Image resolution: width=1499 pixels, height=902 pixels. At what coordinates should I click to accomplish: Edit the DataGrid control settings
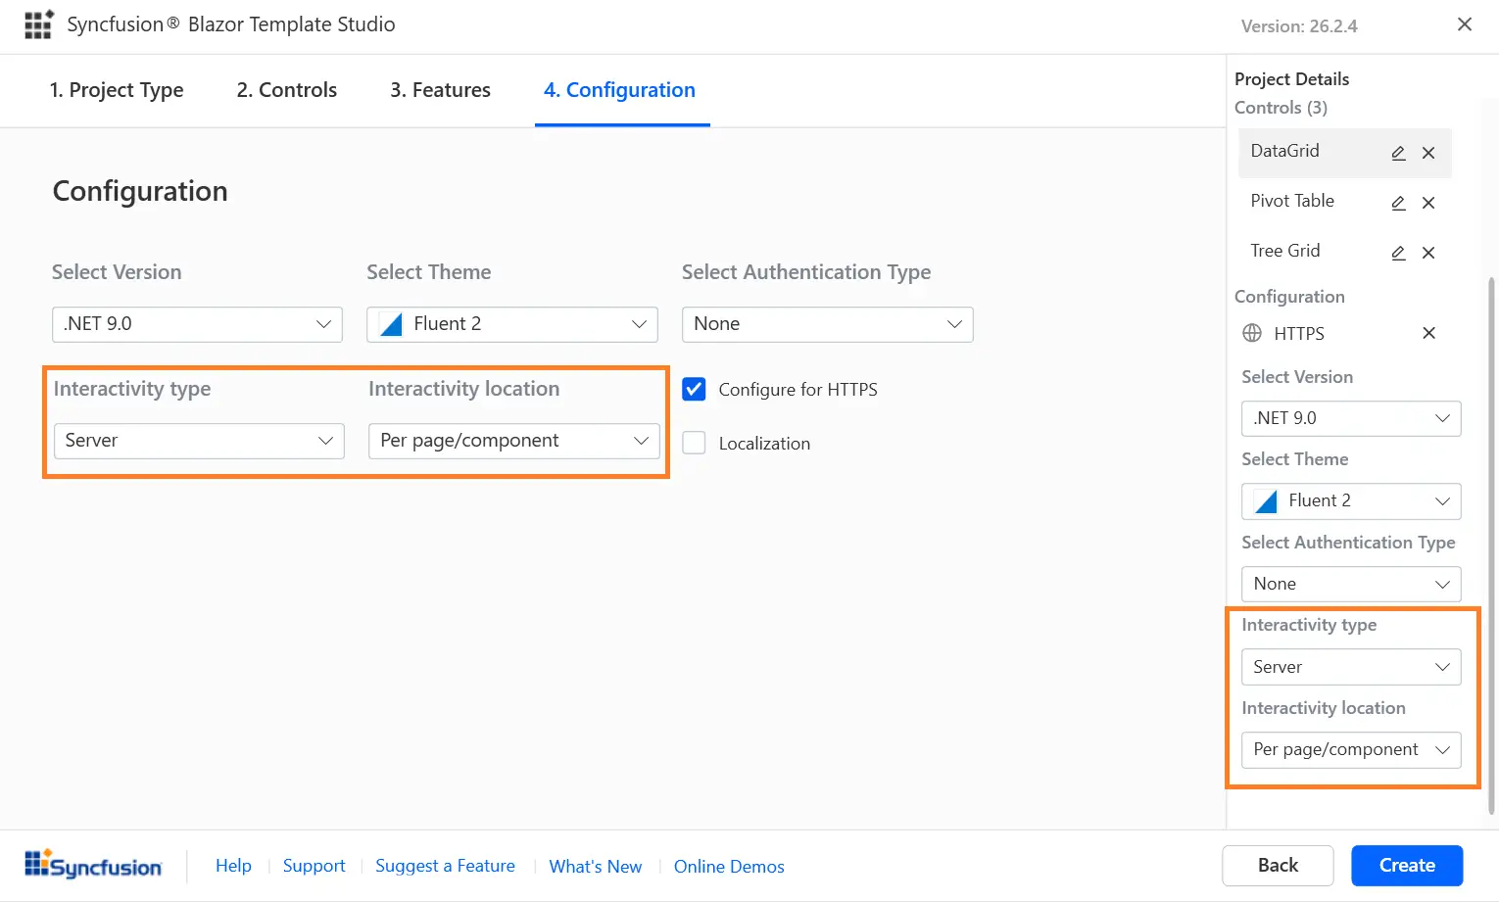pyautogui.click(x=1397, y=153)
